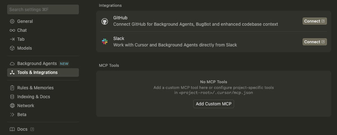Image resolution: width=337 pixels, height=135 pixels.
Task: Click the Chat infinity icon
Action: point(12,30)
